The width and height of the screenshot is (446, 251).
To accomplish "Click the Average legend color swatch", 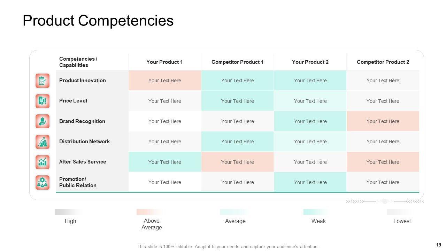I will 234,212.
